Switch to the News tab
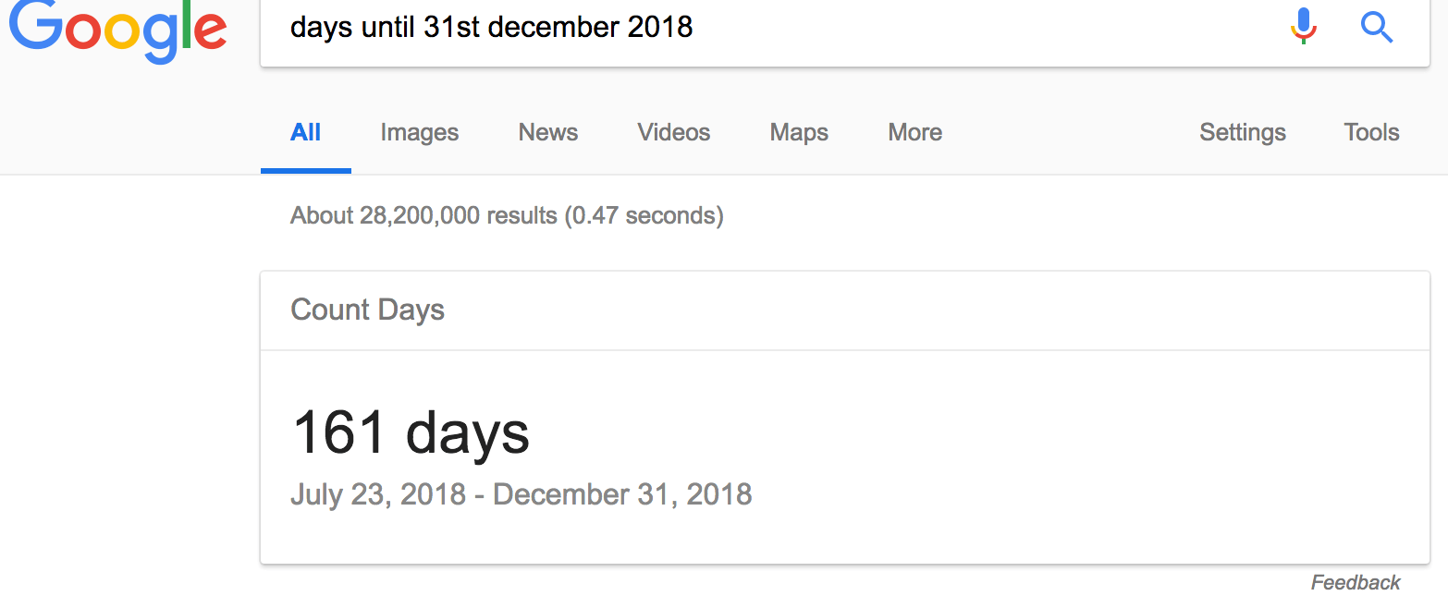 click(547, 132)
